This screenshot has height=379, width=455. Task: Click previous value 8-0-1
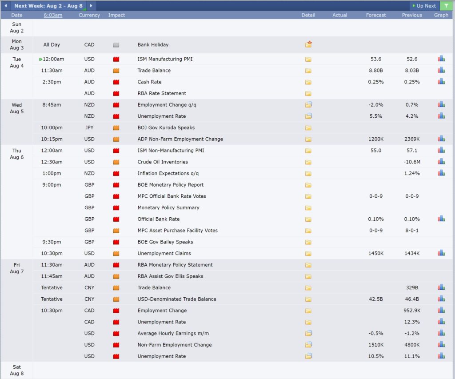pos(412,231)
